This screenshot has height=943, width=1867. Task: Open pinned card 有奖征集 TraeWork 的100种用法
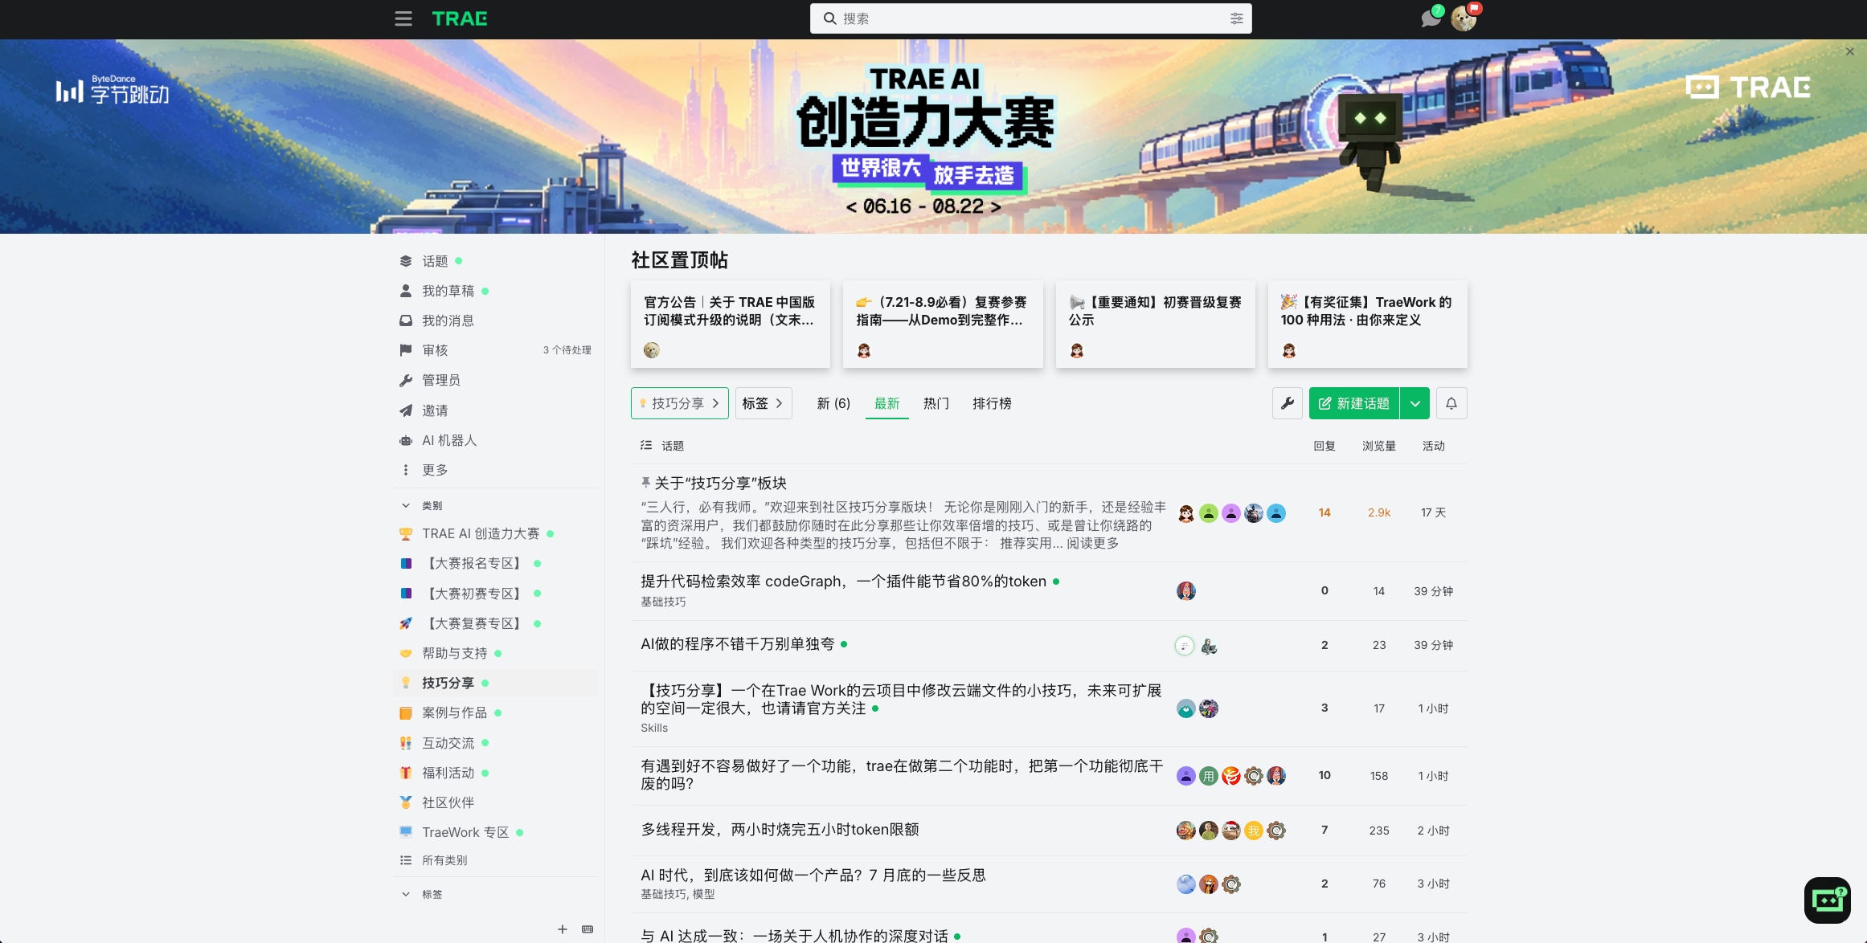pos(1368,325)
